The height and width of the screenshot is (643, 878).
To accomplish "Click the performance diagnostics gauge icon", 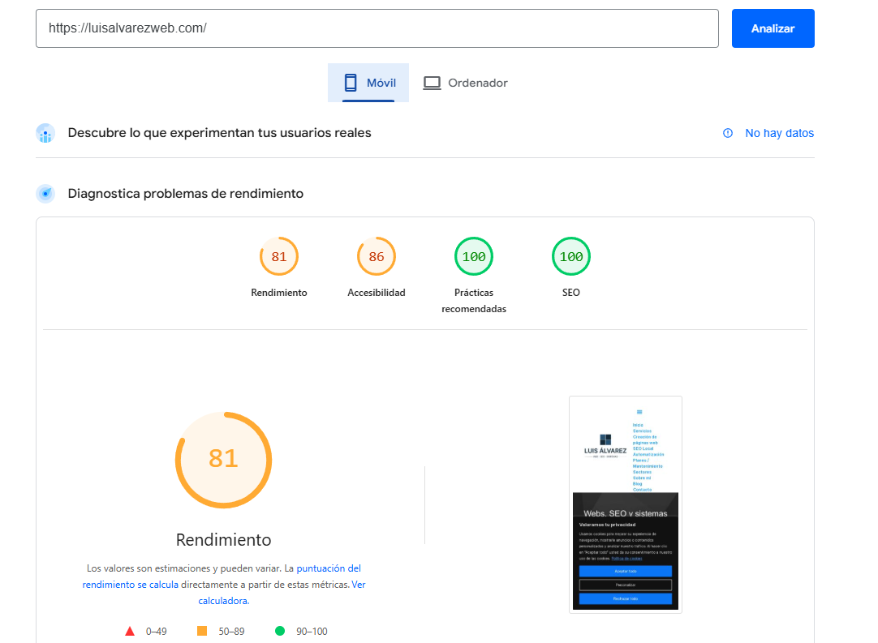I will coord(45,194).
